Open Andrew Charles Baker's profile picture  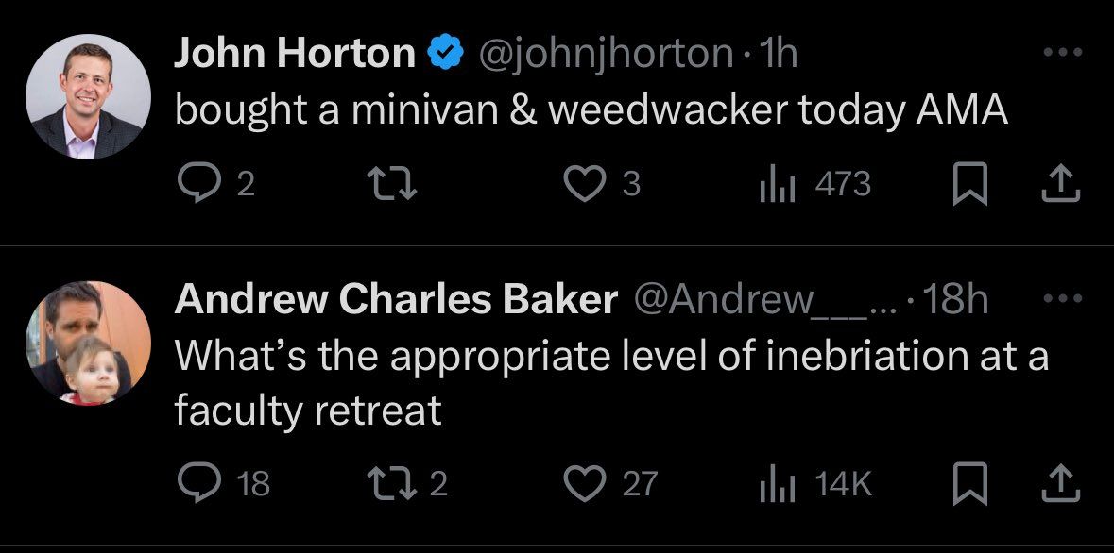[89, 343]
